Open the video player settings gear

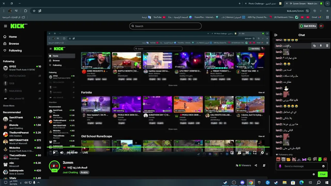pos(262,153)
